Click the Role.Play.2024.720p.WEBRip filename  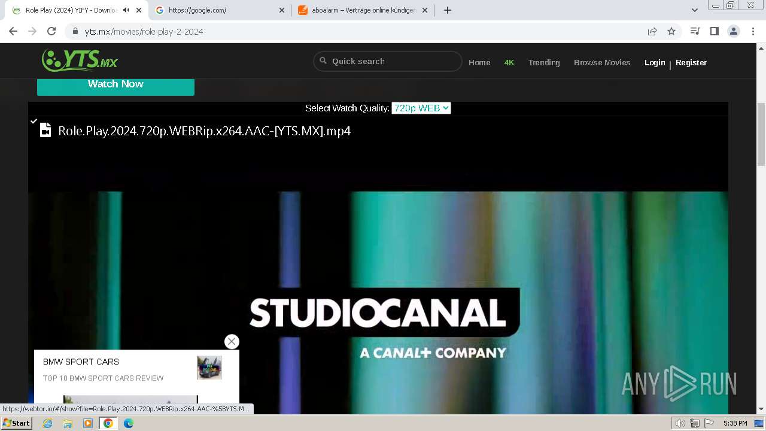[204, 130]
